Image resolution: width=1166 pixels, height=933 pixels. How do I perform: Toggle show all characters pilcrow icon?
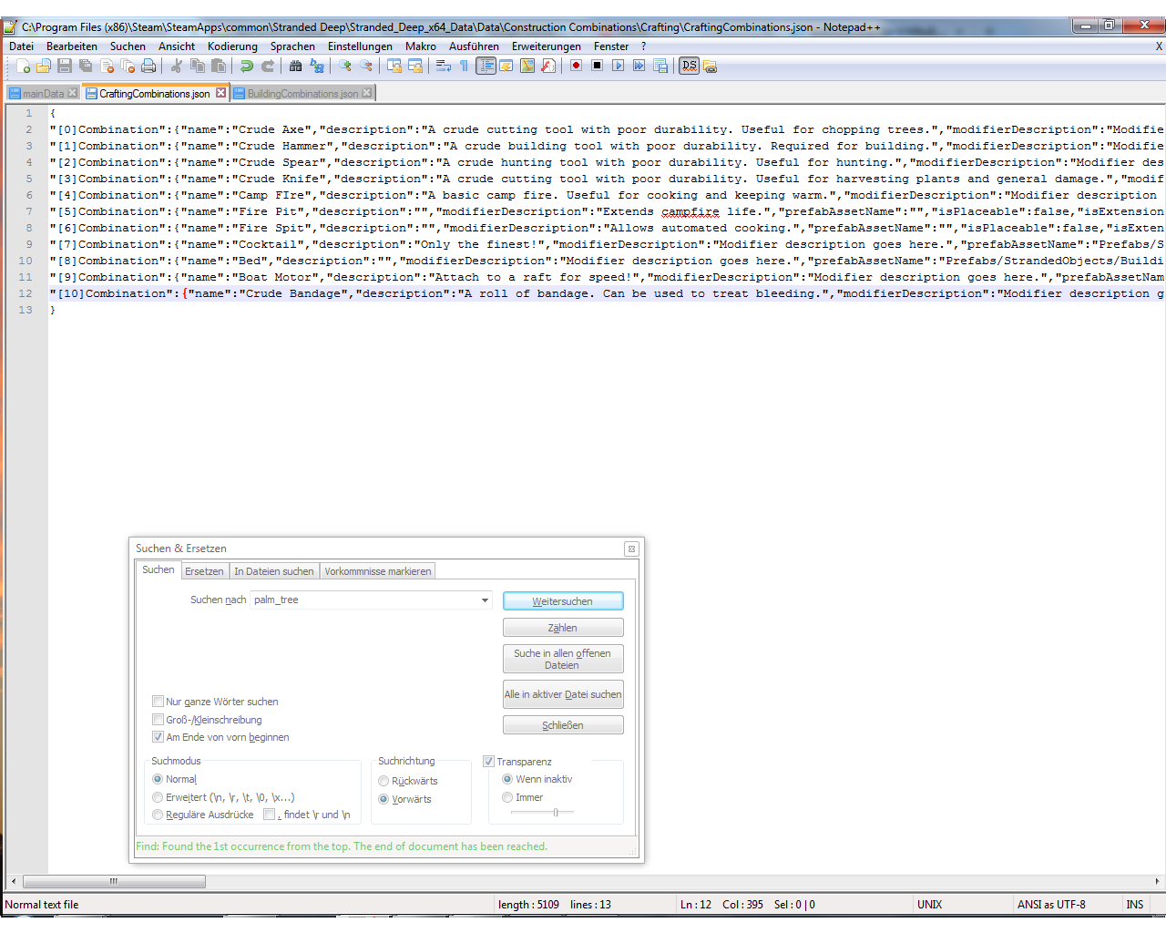click(x=464, y=66)
